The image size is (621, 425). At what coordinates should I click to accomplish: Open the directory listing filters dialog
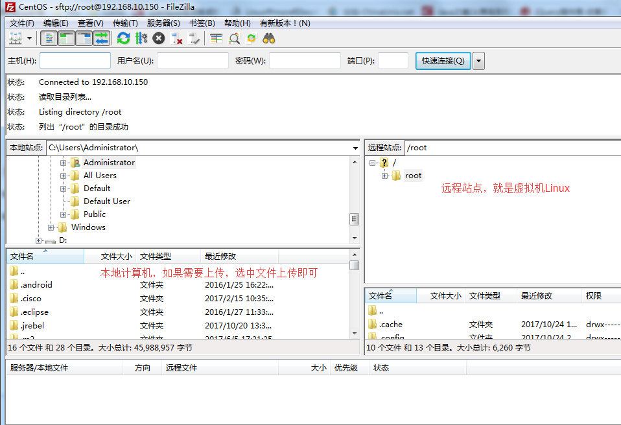click(x=217, y=38)
